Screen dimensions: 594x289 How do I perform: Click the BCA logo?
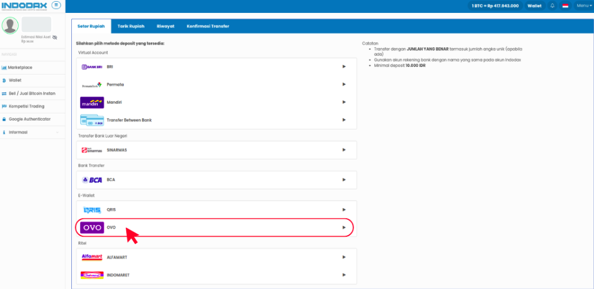92,180
